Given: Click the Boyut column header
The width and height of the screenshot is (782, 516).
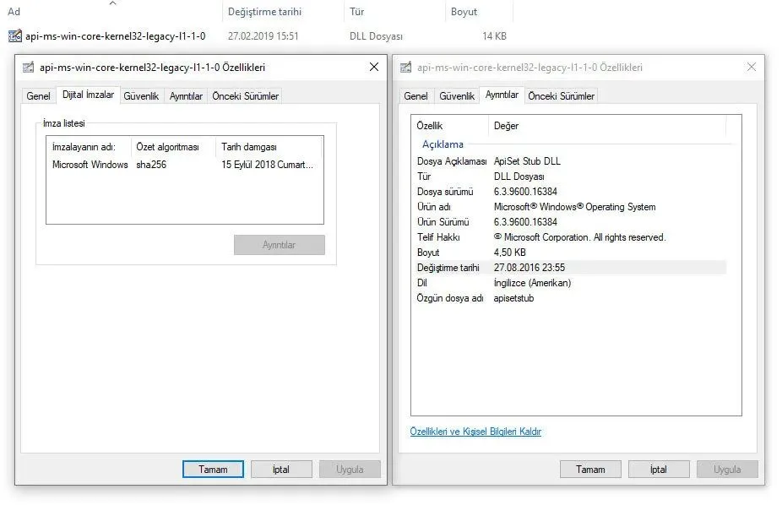Looking at the screenshot, I should coord(464,12).
